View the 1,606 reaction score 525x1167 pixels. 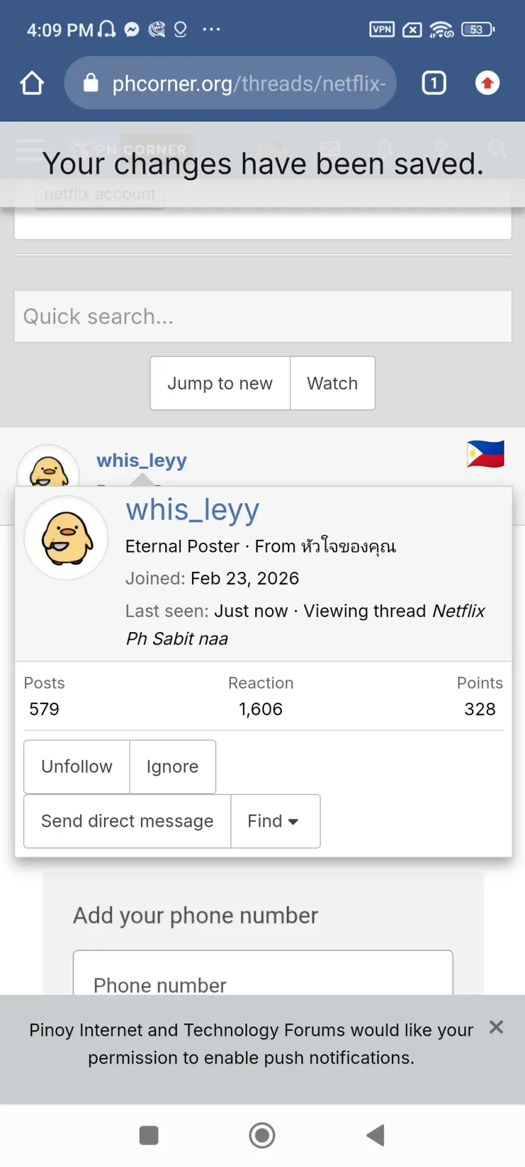(x=261, y=709)
